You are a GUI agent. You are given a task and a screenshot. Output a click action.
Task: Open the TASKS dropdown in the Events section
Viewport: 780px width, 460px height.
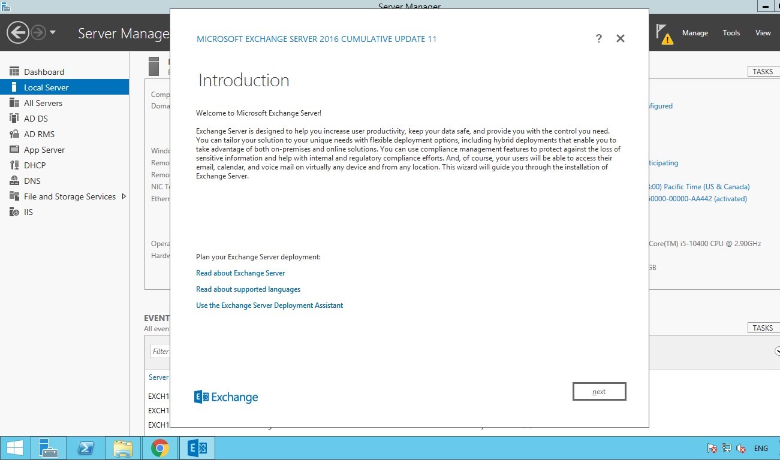(x=763, y=328)
